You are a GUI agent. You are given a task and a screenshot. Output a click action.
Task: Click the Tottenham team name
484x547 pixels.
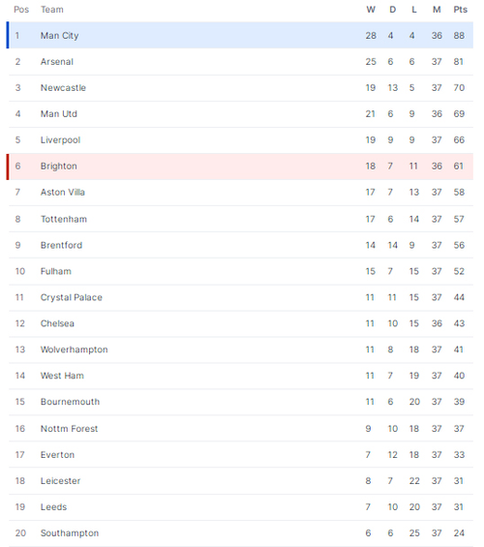(x=64, y=219)
